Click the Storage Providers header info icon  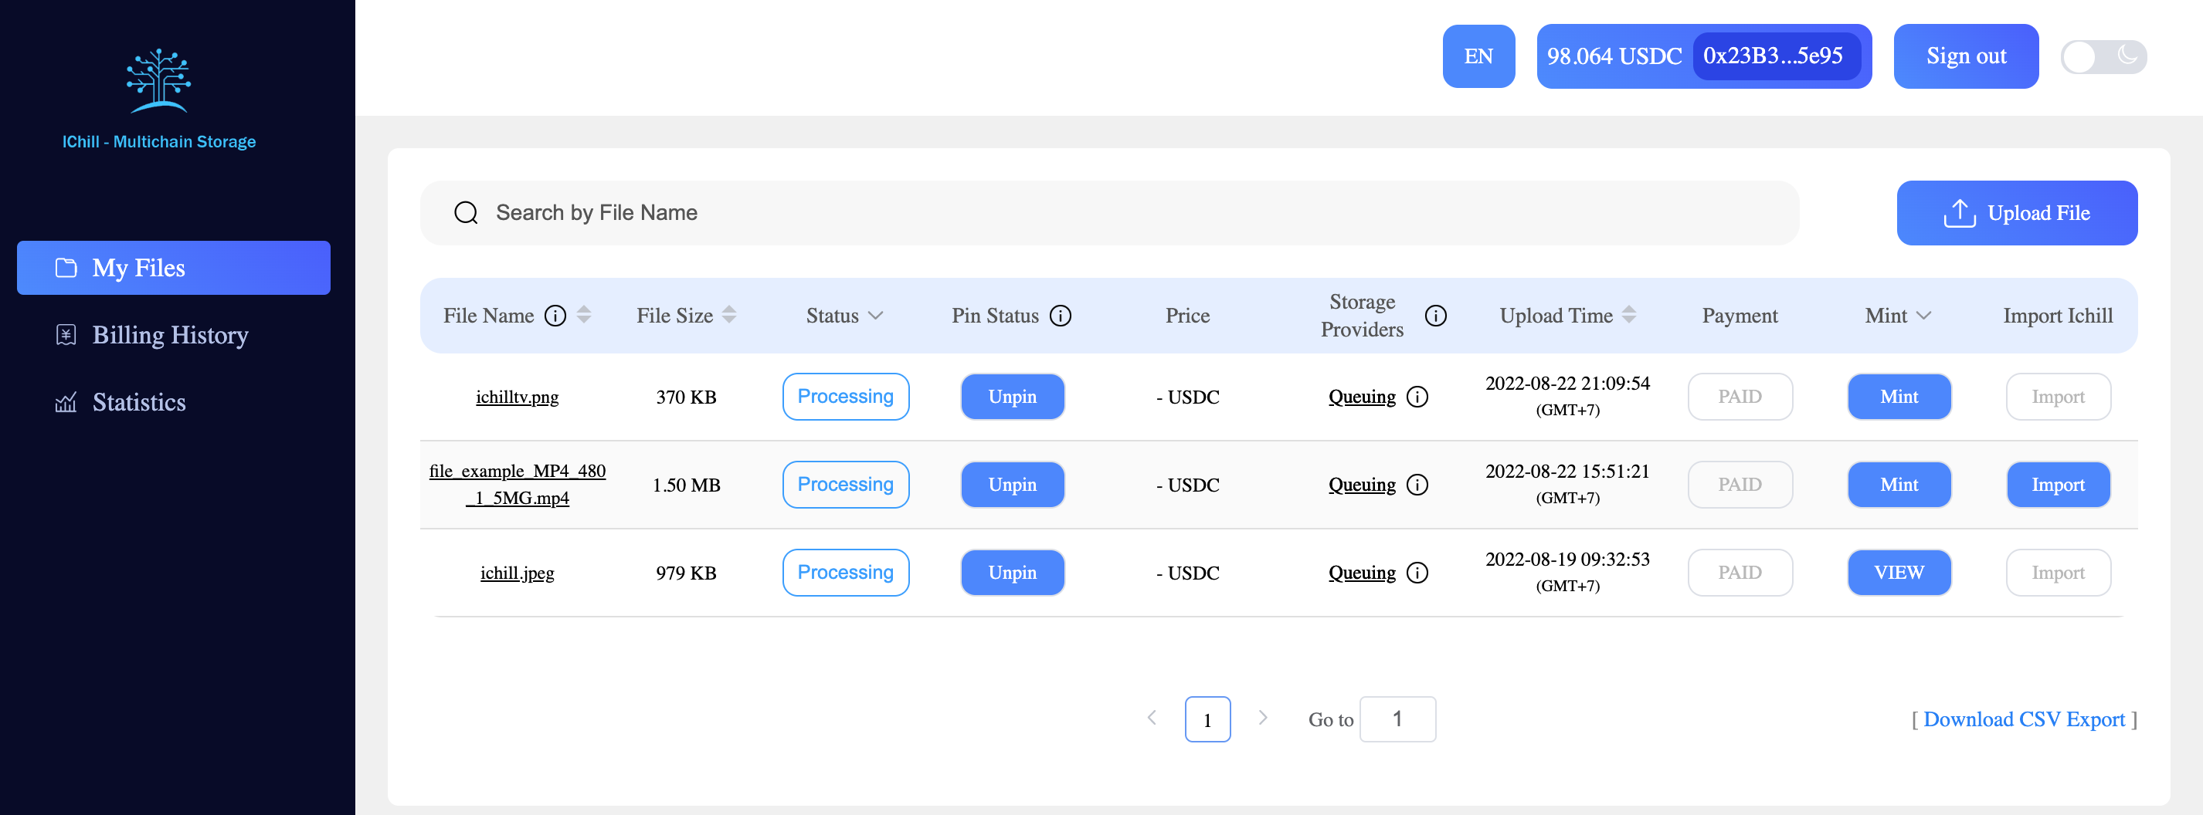pos(1436,316)
